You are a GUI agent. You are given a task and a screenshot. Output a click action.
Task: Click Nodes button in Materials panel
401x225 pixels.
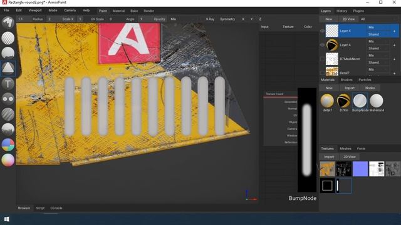click(370, 88)
